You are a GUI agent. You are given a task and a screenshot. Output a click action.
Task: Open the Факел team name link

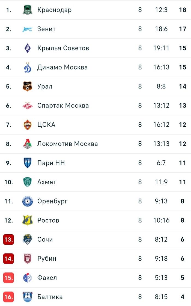[47, 278]
